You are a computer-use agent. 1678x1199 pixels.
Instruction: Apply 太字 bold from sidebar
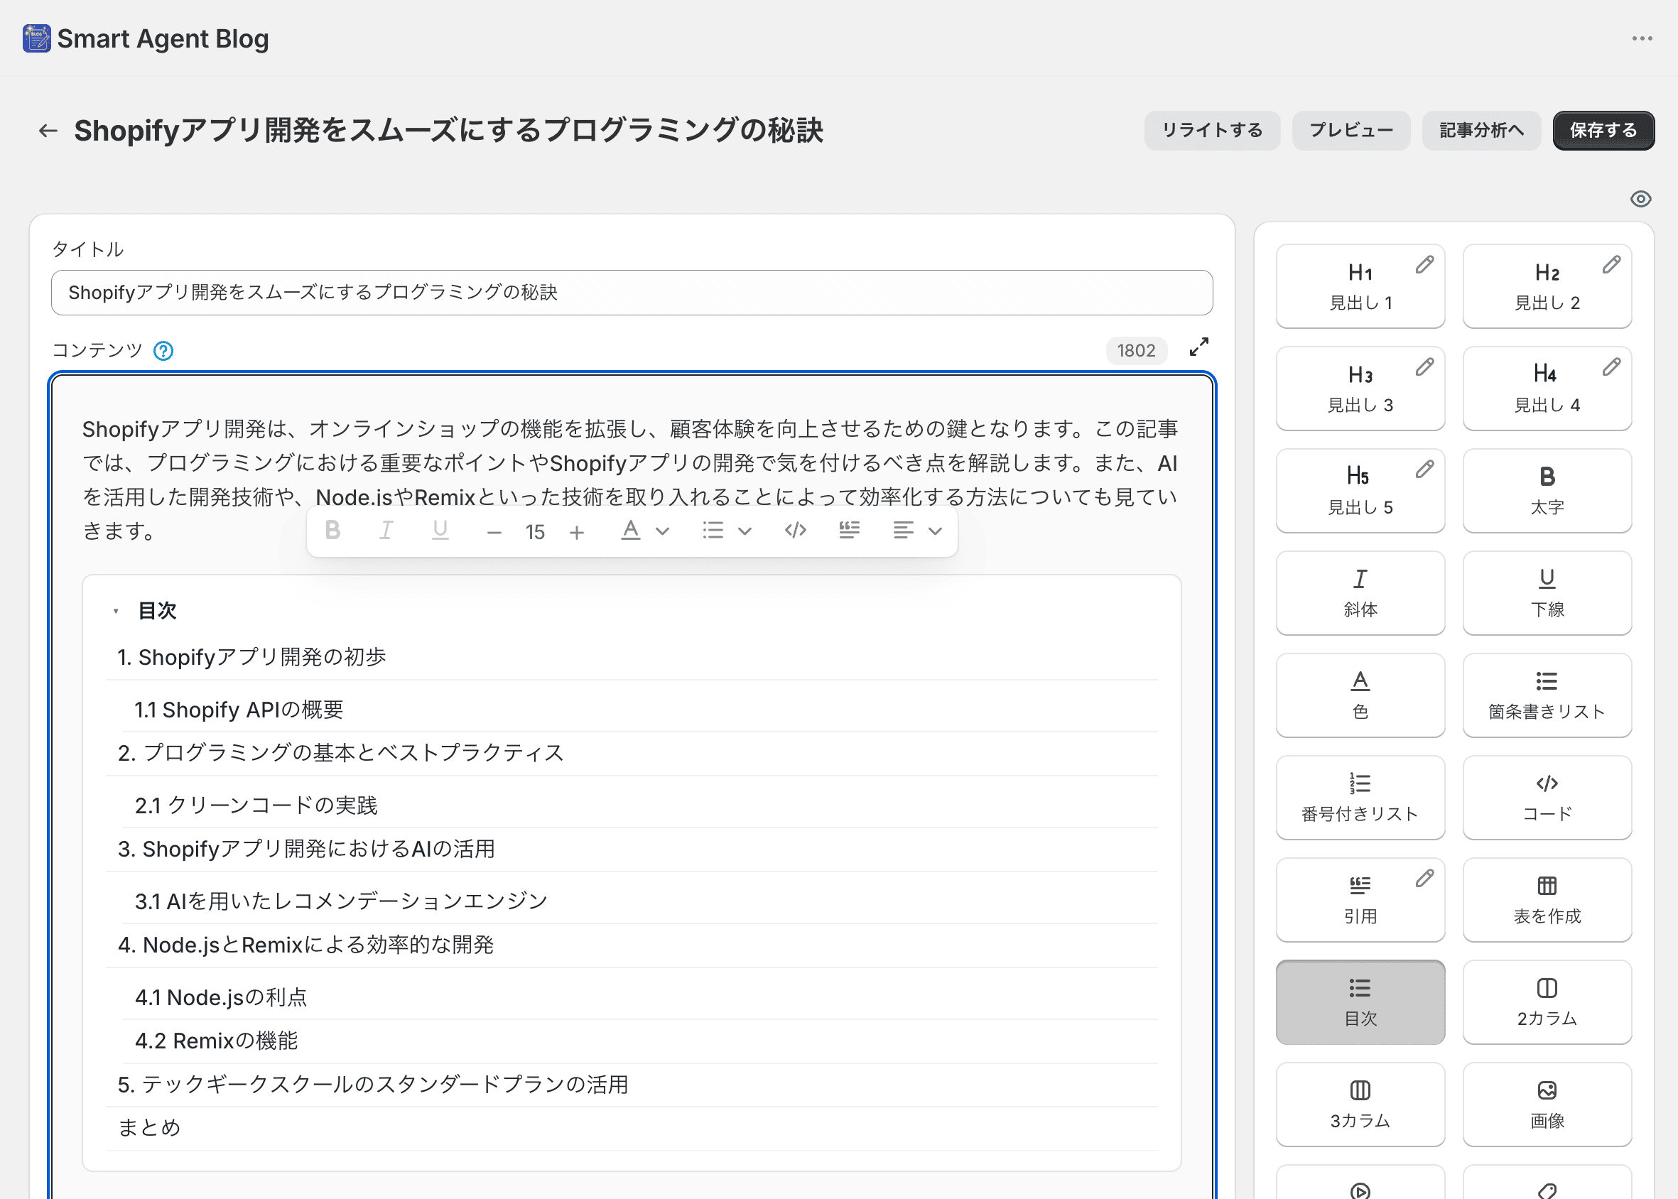click(x=1547, y=491)
